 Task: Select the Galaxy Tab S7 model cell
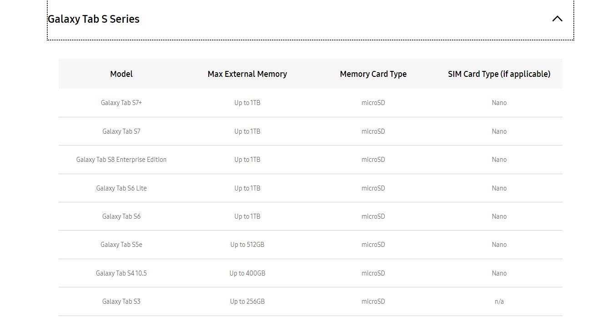point(121,131)
